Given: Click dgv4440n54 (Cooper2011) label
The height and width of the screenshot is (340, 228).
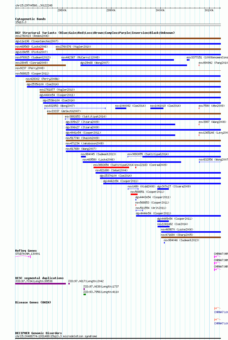Looking at the screenshot, I should point(57,95).
